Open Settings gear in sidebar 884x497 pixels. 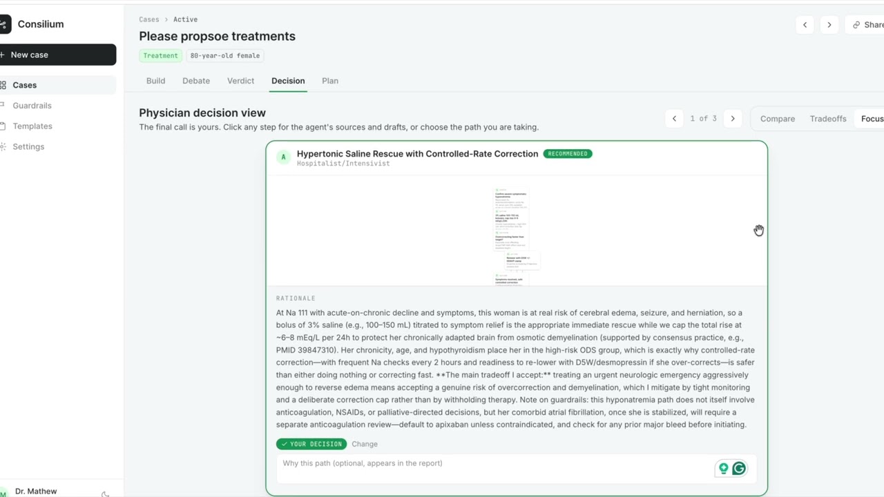pyautogui.click(x=3, y=146)
